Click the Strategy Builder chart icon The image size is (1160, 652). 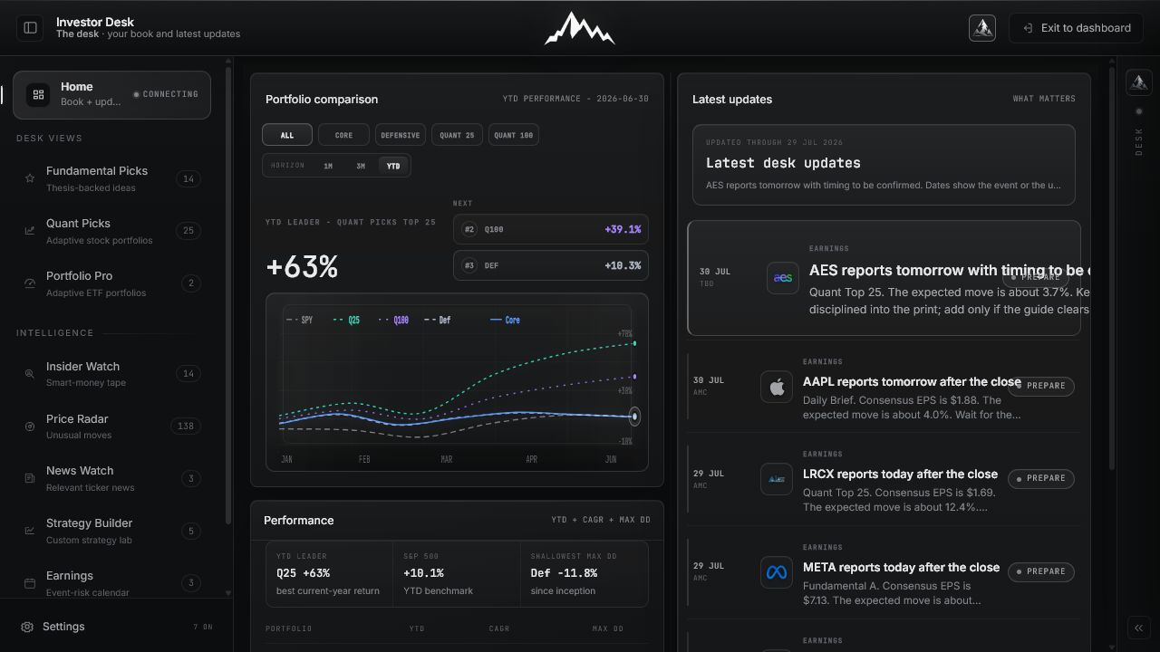(30, 531)
